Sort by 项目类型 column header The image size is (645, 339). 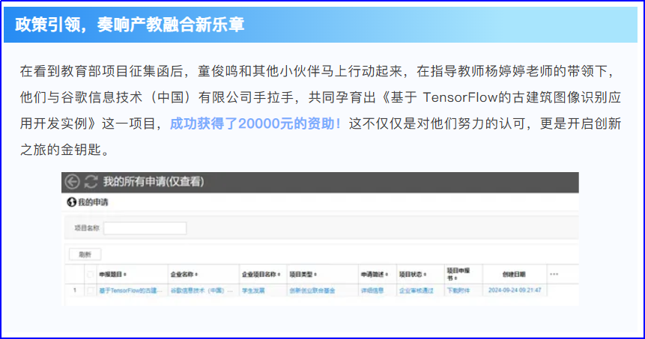303,274
